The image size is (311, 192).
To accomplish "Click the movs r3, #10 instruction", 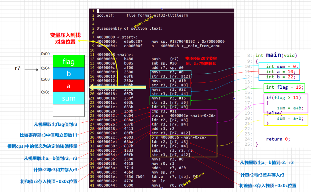I will pyautogui.click(x=168, y=81).
